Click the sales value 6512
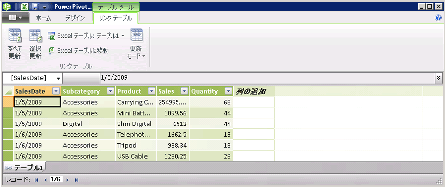The image size is (445, 187). (173, 124)
